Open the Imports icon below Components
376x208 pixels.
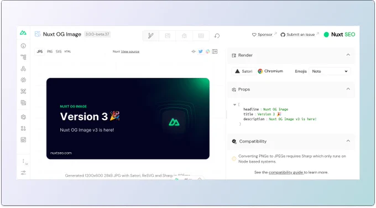[x=23, y=80]
